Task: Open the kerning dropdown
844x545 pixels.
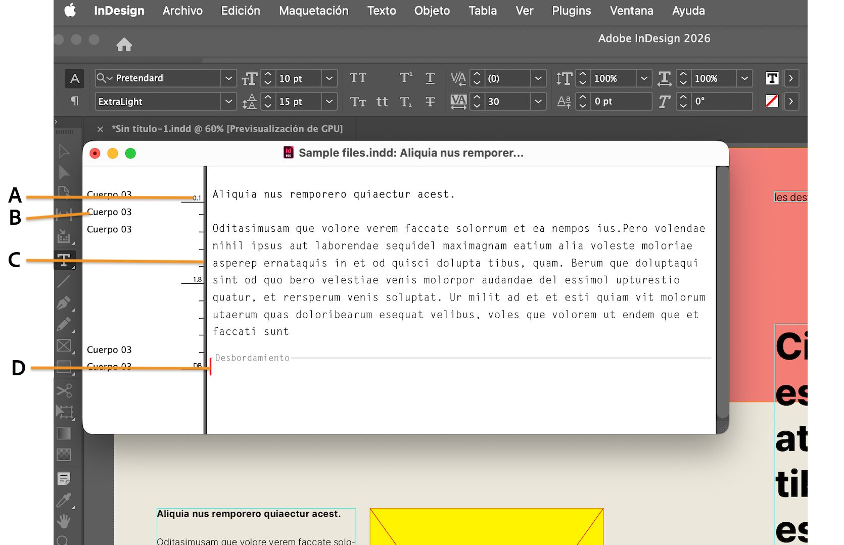Action: pyautogui.click(x=538, y=78)
